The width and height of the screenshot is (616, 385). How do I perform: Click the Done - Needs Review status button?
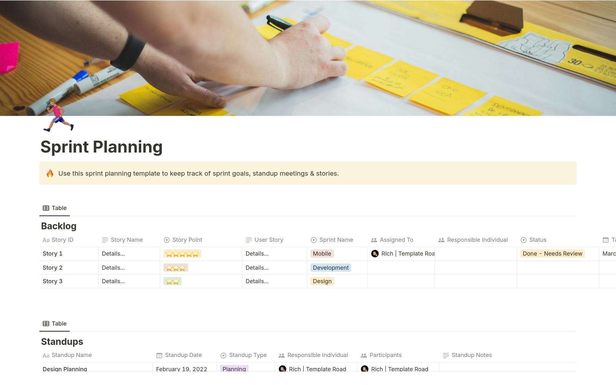[552, 253]
